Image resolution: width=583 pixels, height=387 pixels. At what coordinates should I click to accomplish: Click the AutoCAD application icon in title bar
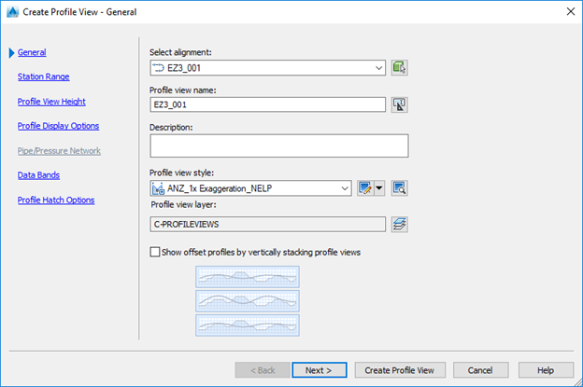[11, 10]
